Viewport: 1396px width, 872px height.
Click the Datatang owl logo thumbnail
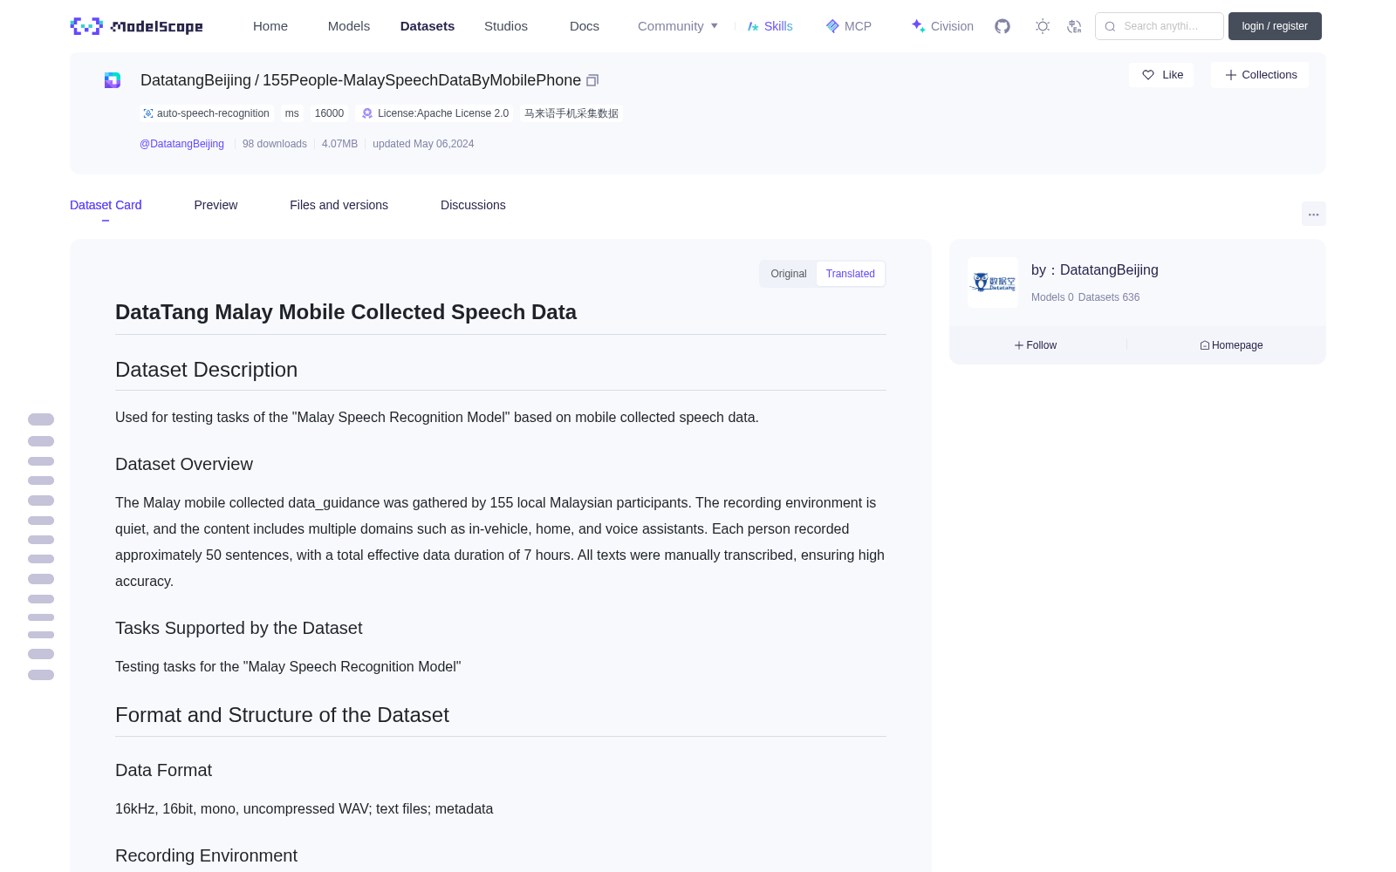pos(993,282)
